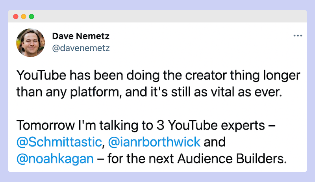Click the line starting 'YouTube has been doing'
315x182 pixels.
(158, 76)
